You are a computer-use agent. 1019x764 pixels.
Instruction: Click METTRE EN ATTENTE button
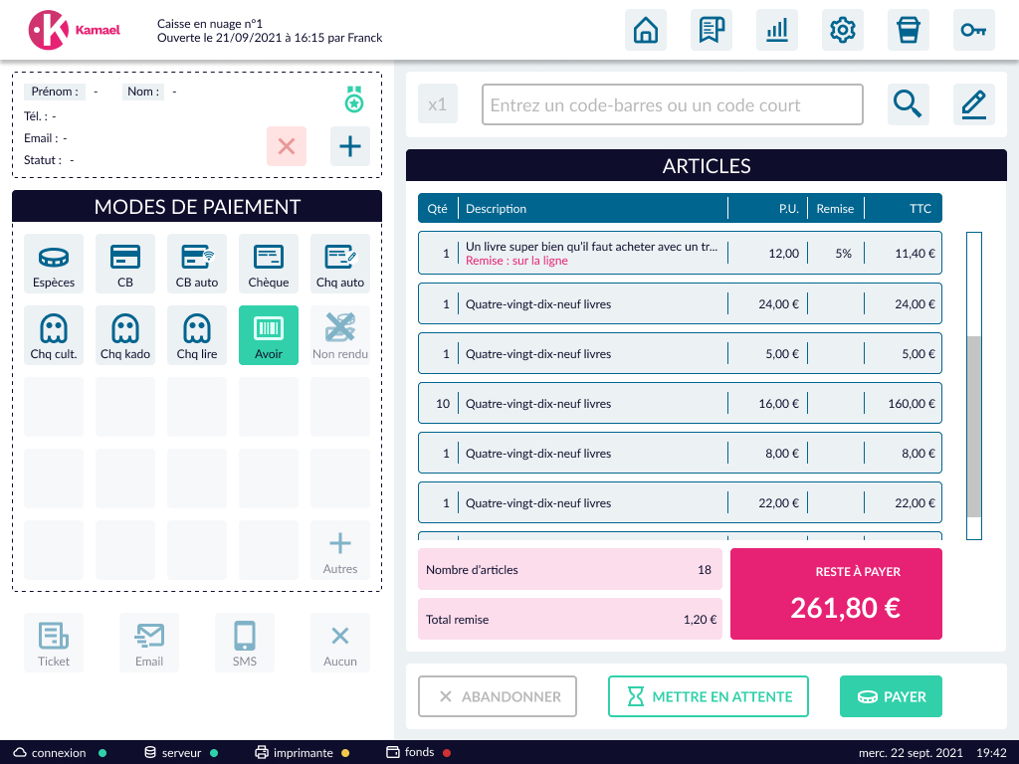click(708, 696)
